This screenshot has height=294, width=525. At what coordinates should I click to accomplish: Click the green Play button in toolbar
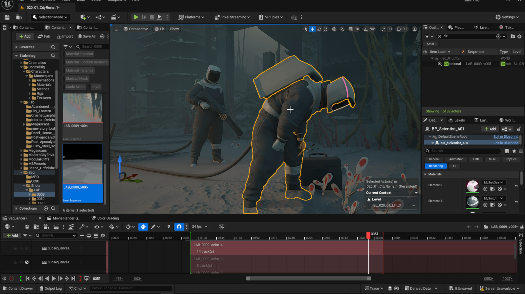[136, 17]
